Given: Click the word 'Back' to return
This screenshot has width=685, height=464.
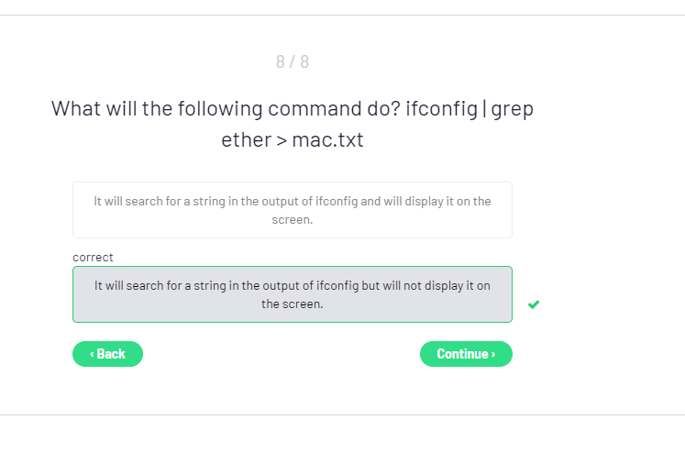Looking at the screenshot, I should [x=111, y=354].
